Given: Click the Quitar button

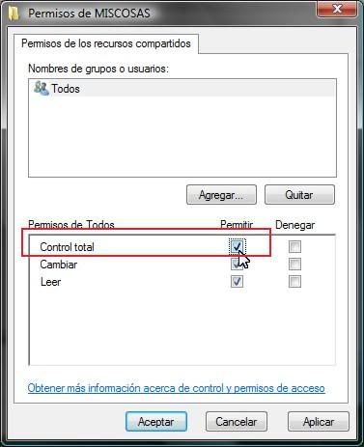Looking at the screenshot, I should tap(299, 195).
